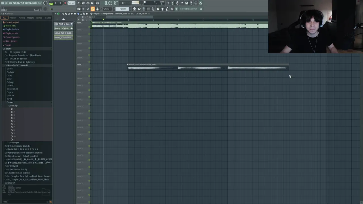The height and width of the screenshot is (204, 363).
Task: Switch to ALL browser tab
Action: [x=4, y=18]
